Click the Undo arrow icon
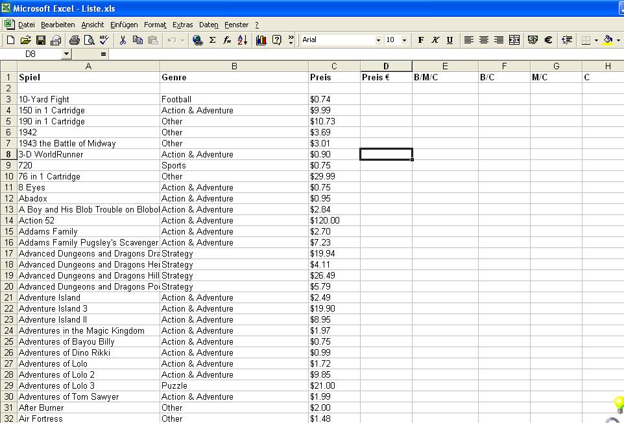Image resolution: width=624 pixels, height=423 pixels. [172, 40]
